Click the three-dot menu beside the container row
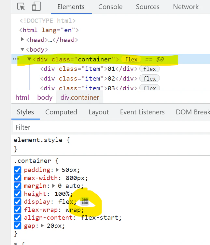The image size is (210, 245). click(x=16, y=59)
